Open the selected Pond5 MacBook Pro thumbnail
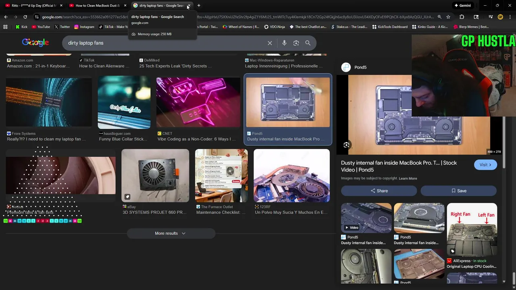The image size is (516, 290). (288, 102)
